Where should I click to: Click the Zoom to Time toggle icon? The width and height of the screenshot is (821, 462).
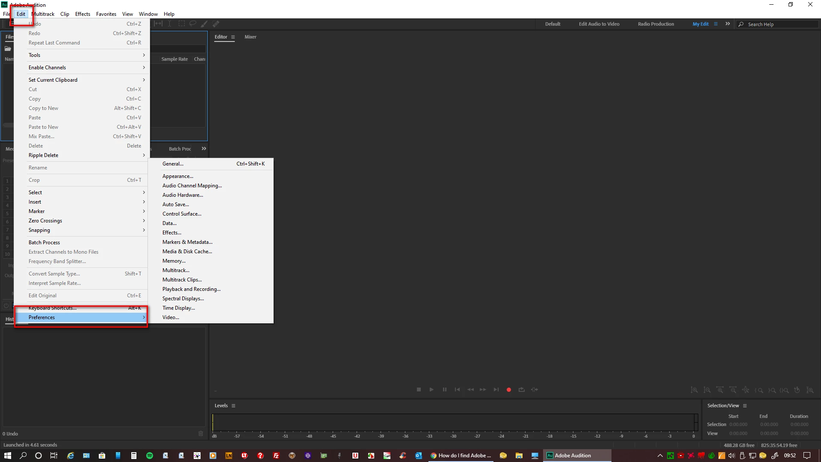coord(797,390)
